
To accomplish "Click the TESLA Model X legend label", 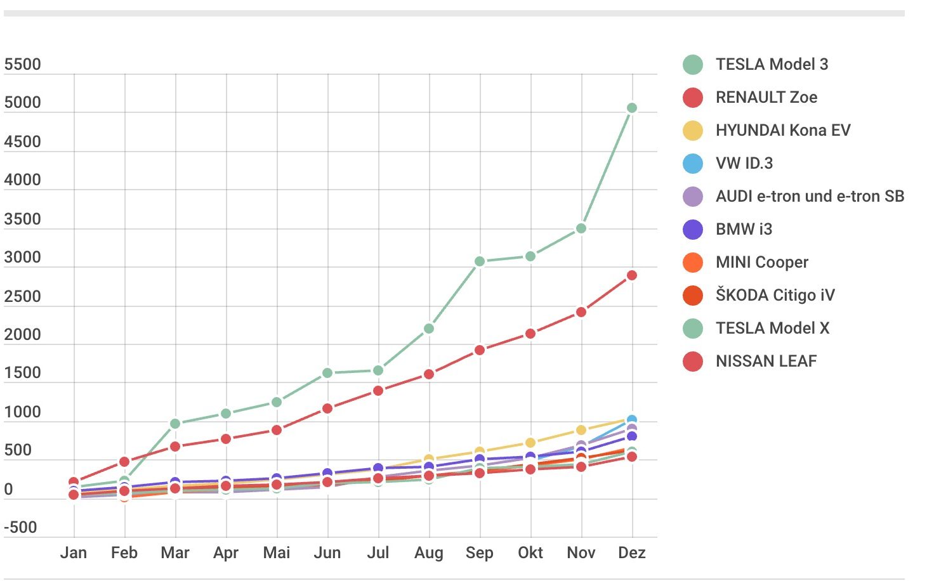I will [773, 329].
